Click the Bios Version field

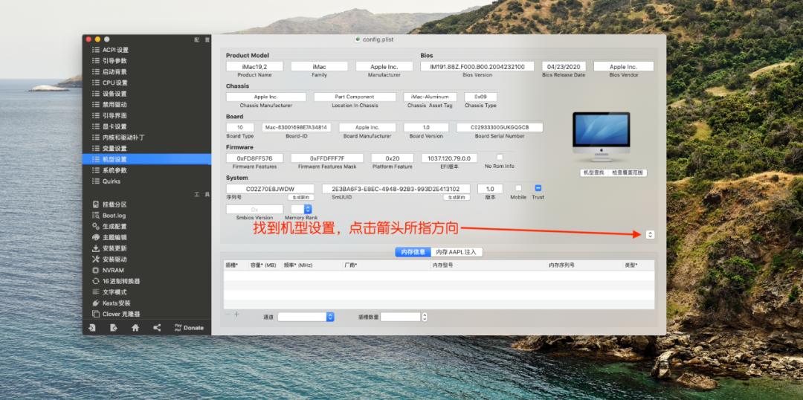click(x=477, y=67)
